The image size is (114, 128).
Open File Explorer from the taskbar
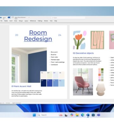point(77,115)
